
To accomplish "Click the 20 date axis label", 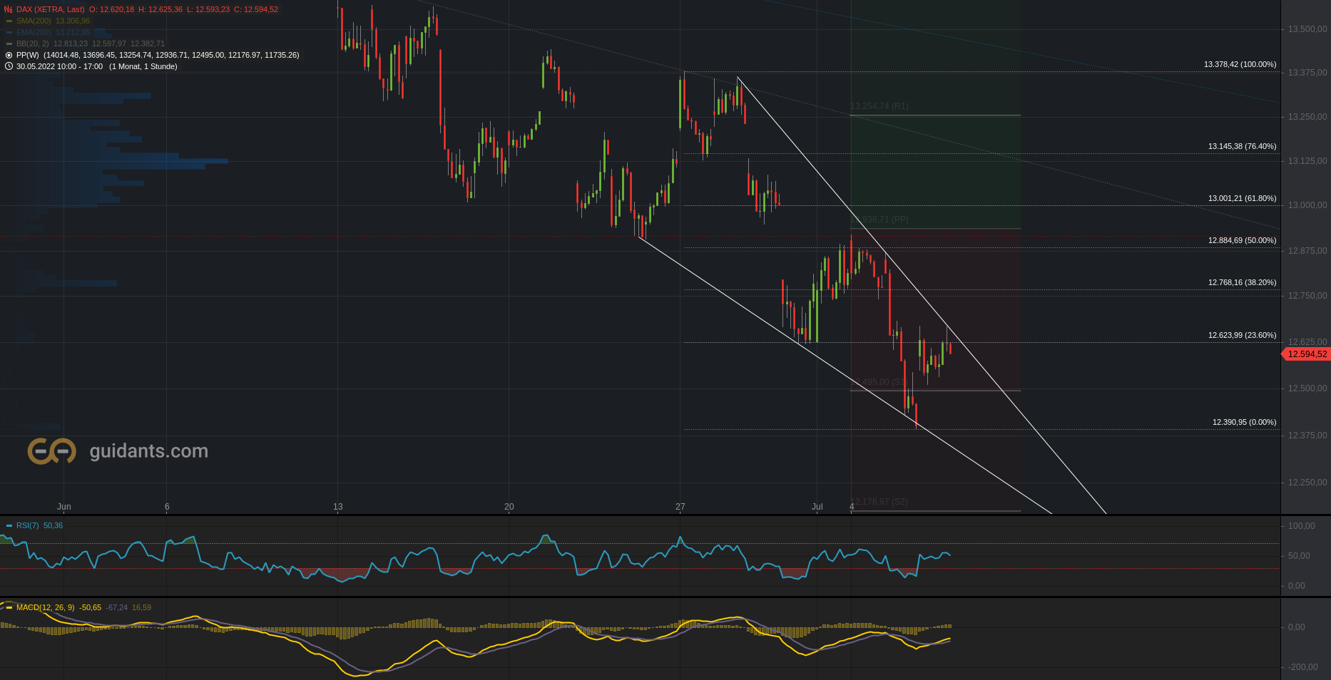I will pyautogui.click(x=509, y=507).
